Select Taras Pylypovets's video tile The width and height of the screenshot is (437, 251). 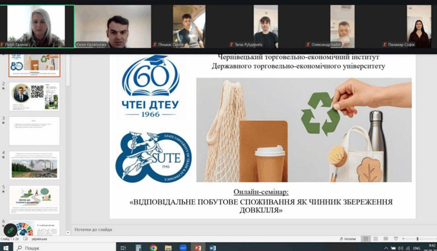[265, 26]
